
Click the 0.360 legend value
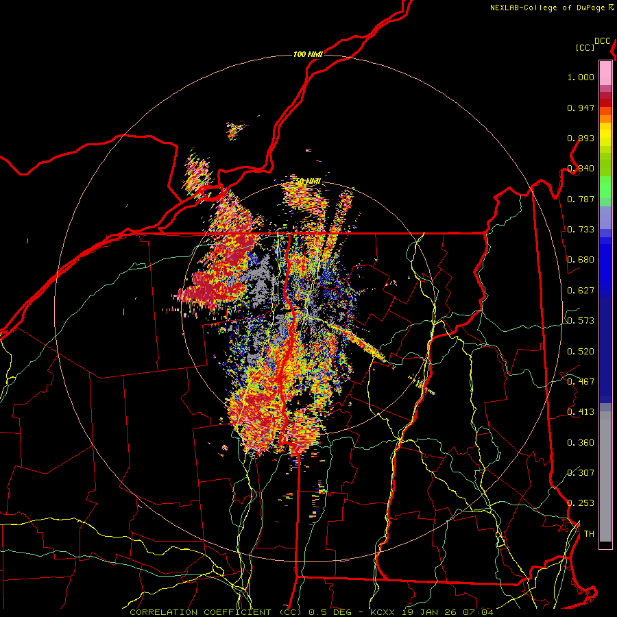(581, 443)
